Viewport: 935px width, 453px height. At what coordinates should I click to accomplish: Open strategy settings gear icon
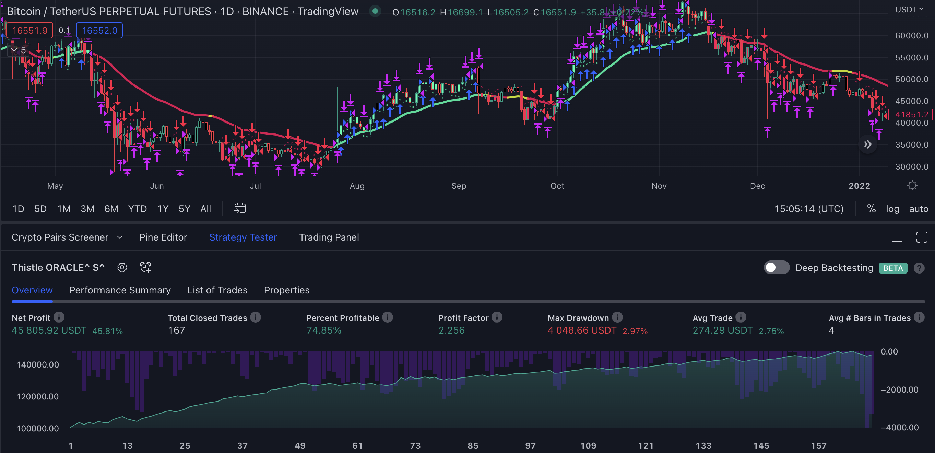(122, 267)
